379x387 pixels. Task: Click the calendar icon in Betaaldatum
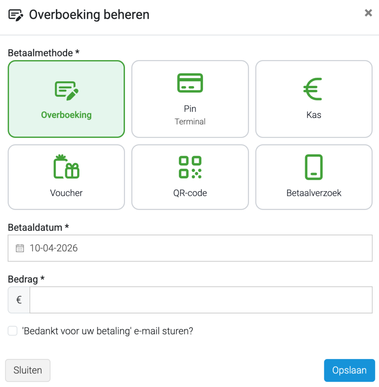pyautogui.click(x=20, y=248)
